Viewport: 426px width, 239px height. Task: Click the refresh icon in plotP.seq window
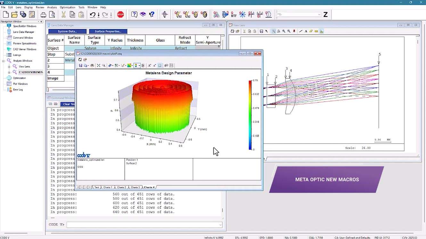click(x=80, y=60)
